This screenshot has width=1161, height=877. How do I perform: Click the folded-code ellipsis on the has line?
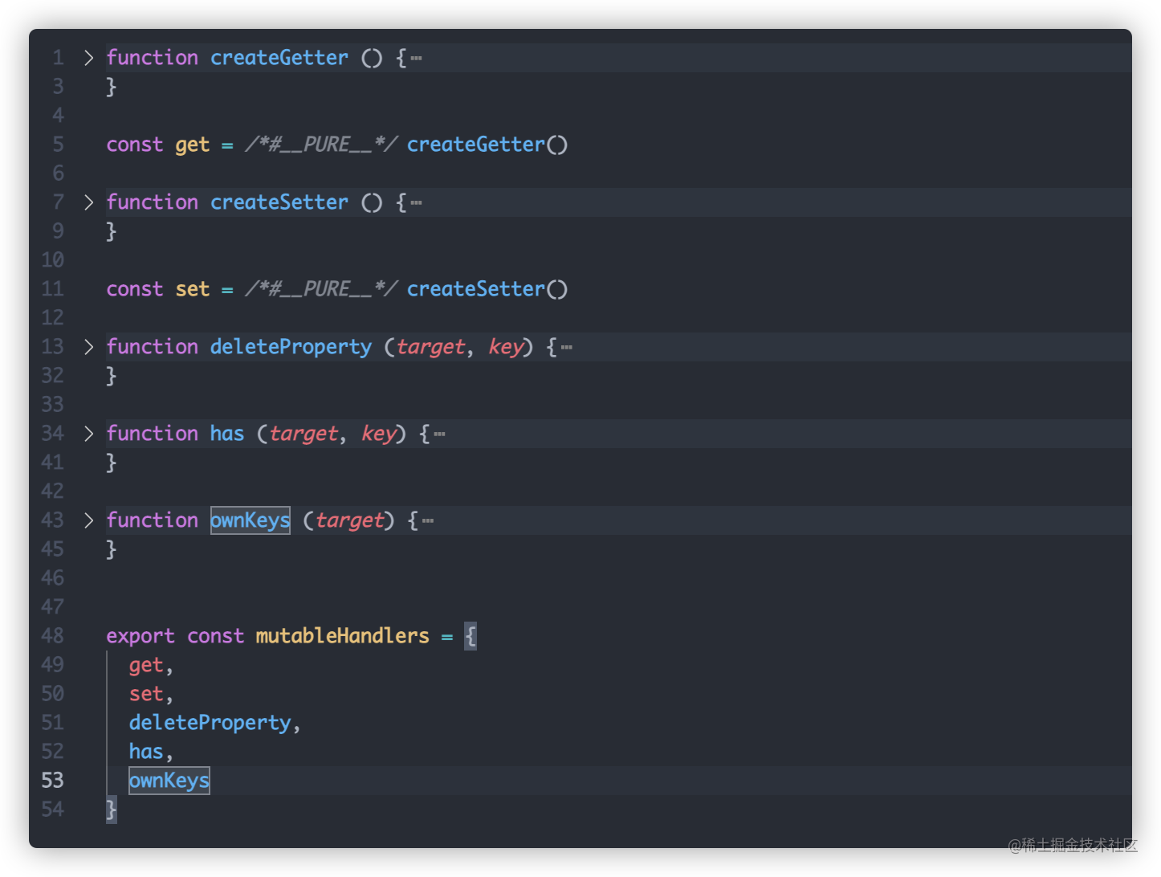[x=439, y=434]
